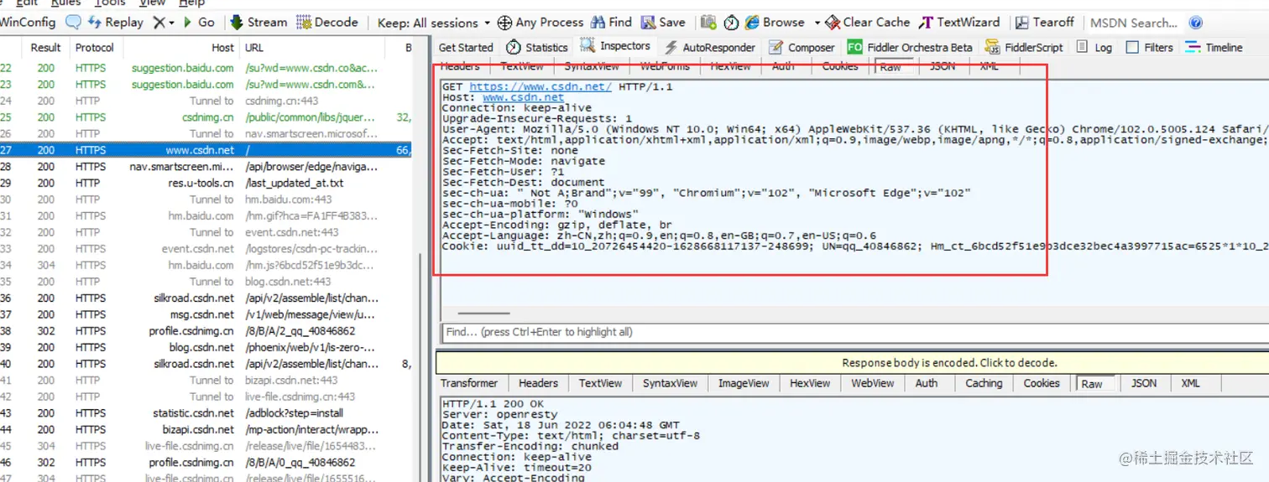Open the response SyntaxView tab

coord(670,383)
